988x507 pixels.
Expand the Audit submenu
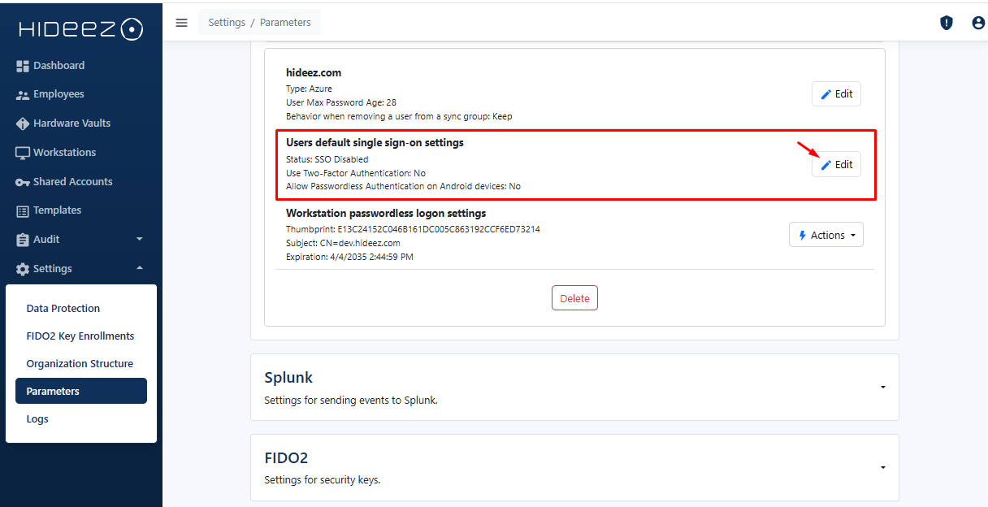coord(139,240)
